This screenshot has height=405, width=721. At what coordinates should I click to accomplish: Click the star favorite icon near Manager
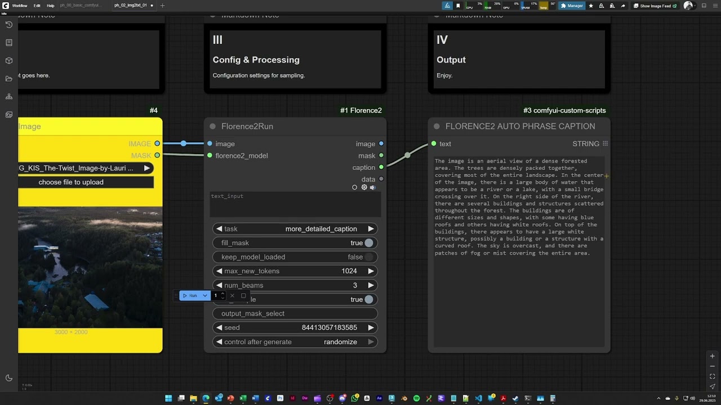(591, 6)
